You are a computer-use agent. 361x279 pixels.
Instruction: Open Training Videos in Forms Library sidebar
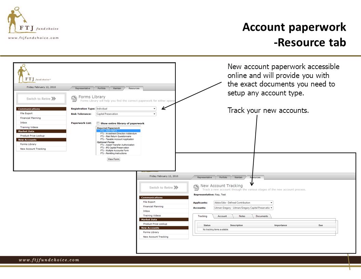point(29,127)
